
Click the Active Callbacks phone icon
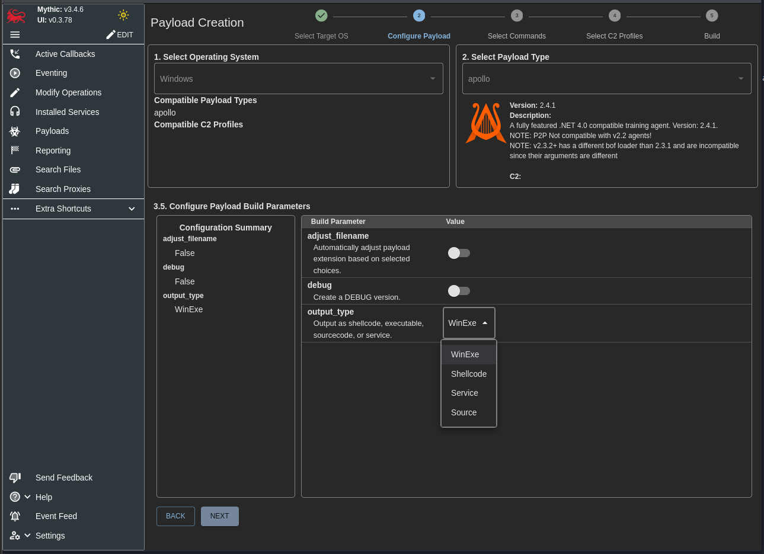(15, 54)
